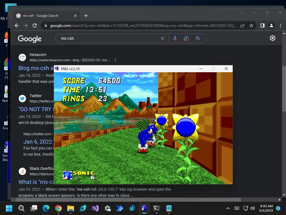This screenshot has height=215, width=286.
Task: Open Terminal from taskbar
Action: [x=157, y=208]
